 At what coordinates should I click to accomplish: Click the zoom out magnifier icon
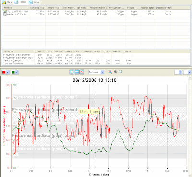[115, 72]
